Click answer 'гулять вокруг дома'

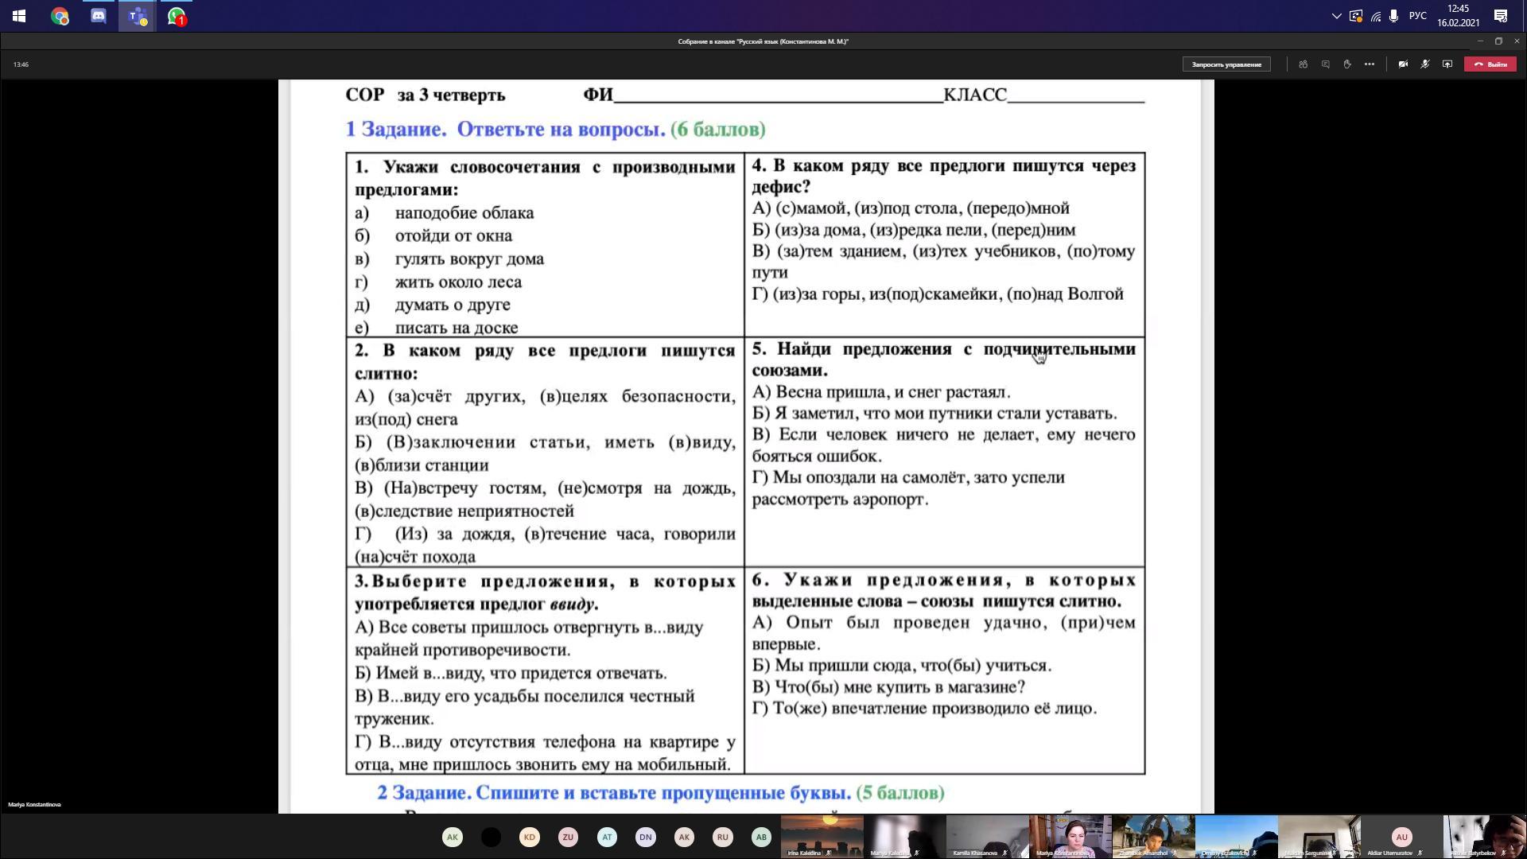(x=469, y=259)
